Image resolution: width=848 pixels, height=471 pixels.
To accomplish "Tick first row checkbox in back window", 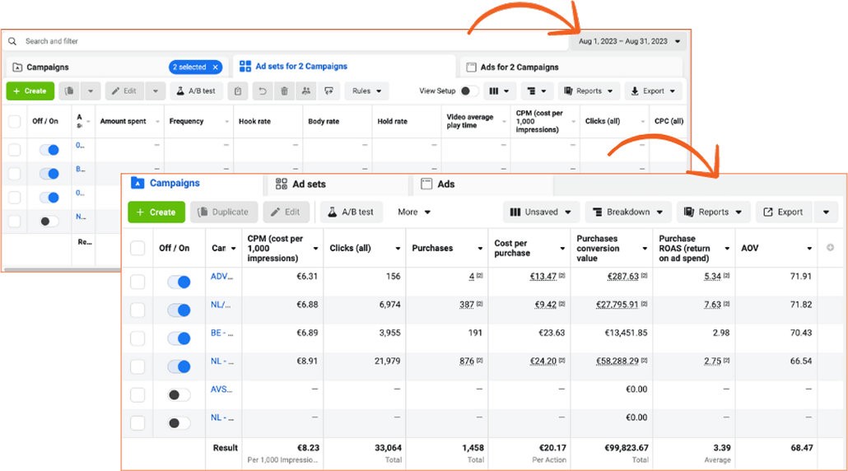I will tap(15, 150).
